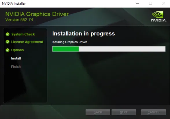This screenshot has height=119, width=170.
Task: Click the BACK button
Action: tap(98, 112)
